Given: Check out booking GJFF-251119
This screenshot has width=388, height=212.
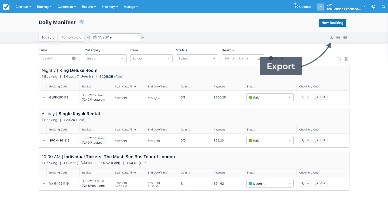Looking at the screenshot, I should (320, 97).
